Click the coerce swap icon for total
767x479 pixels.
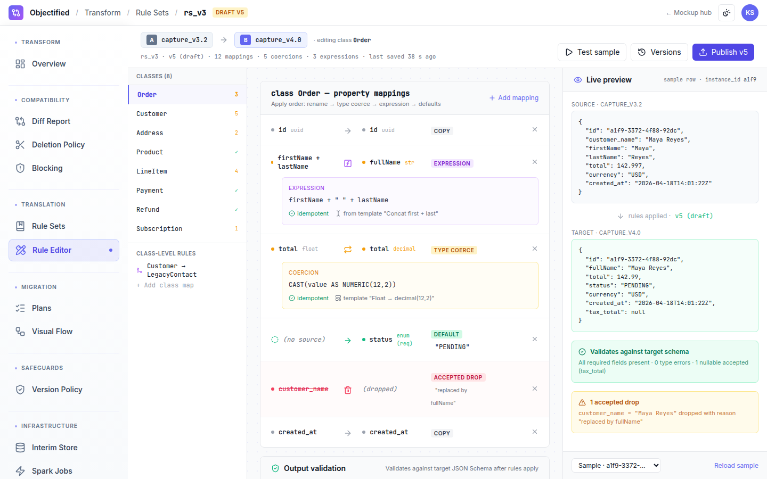[x=348, y=250]
